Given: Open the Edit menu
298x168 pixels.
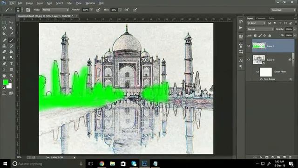Looking at the screenshot, I should [x=20, y=3].
